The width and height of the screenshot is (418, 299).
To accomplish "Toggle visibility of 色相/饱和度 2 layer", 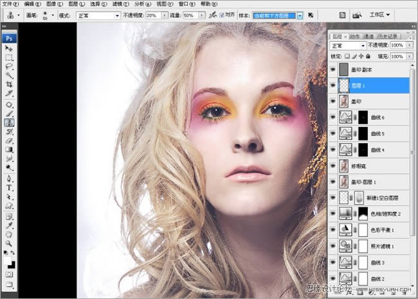I will point(332,213).
